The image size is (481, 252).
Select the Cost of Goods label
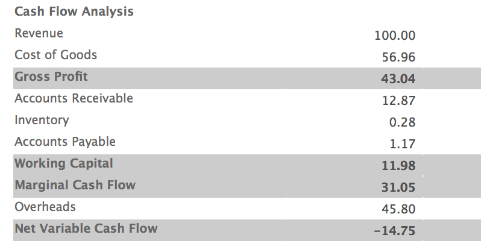coord(55,55)
